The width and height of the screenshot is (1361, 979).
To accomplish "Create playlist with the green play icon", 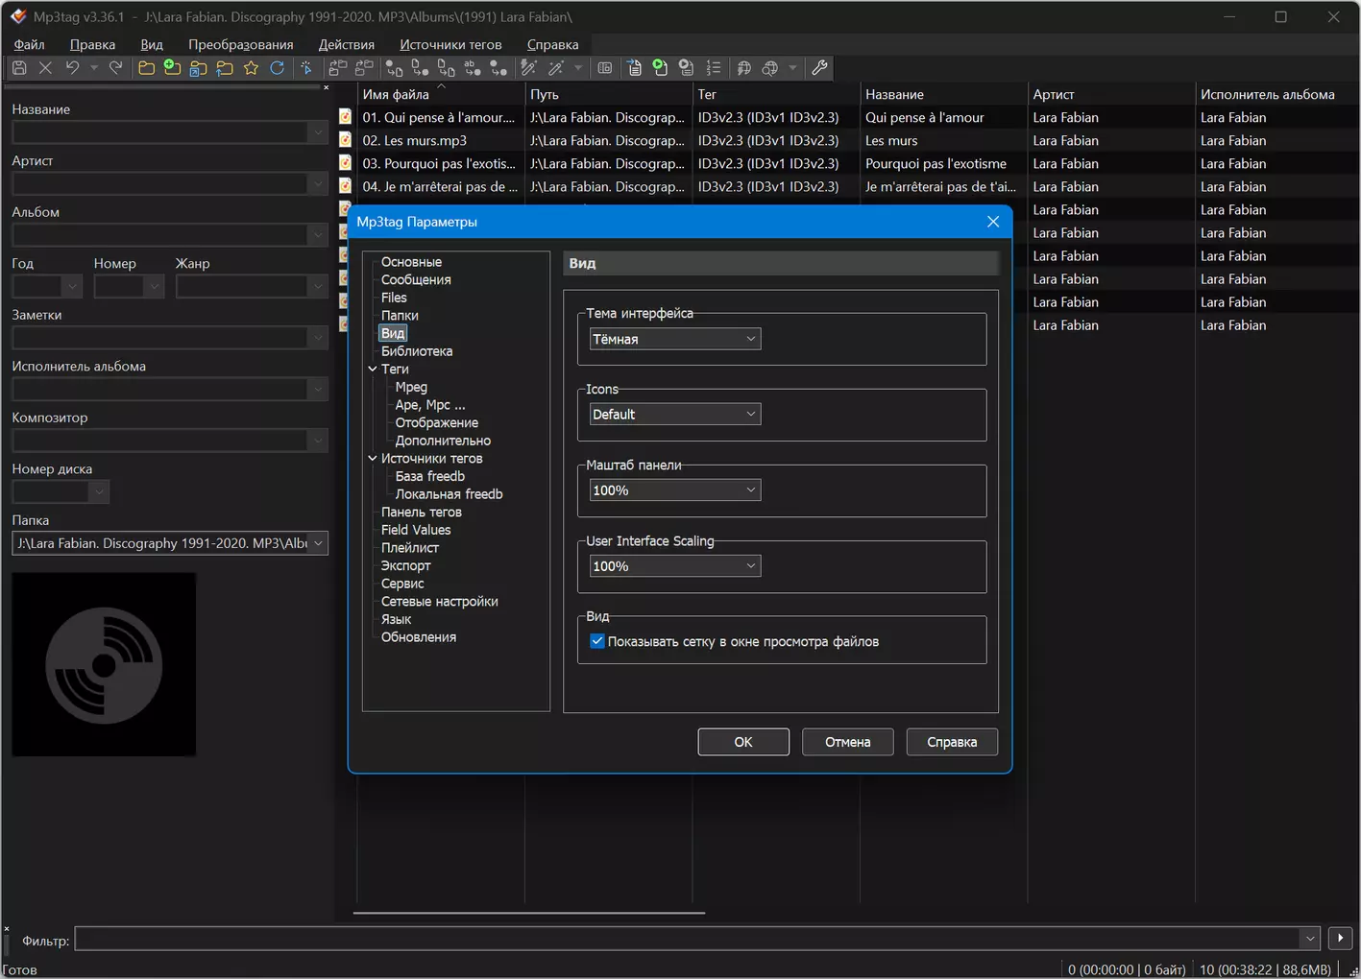I will point(660,68).
